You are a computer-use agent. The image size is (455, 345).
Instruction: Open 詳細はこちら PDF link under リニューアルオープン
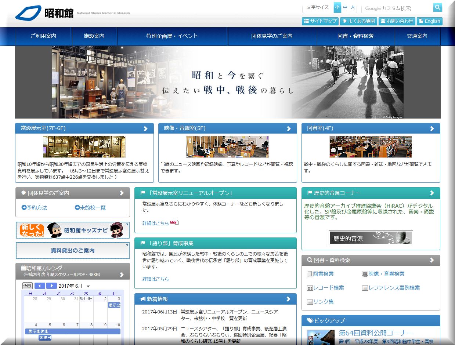(160, 223)
